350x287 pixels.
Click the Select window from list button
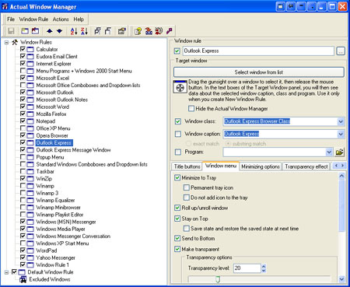pos(259,72)
